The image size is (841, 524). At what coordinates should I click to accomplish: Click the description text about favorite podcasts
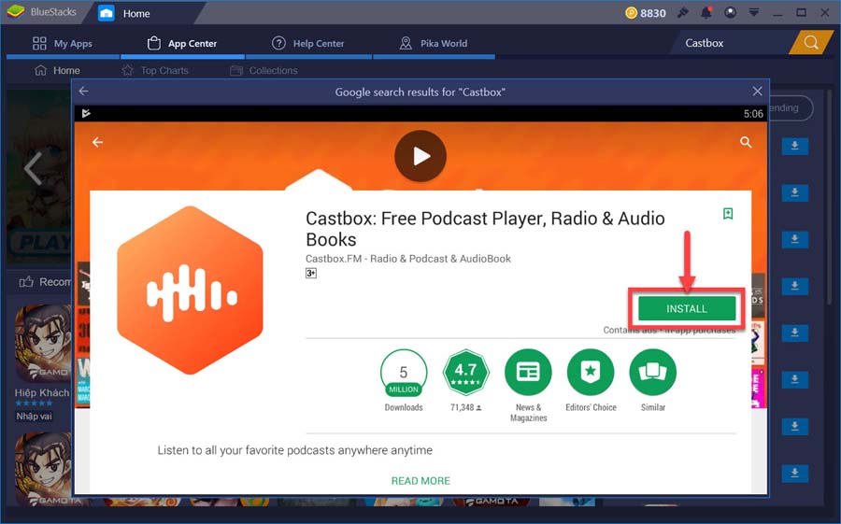pyautogui.click(x=294, y=450)
